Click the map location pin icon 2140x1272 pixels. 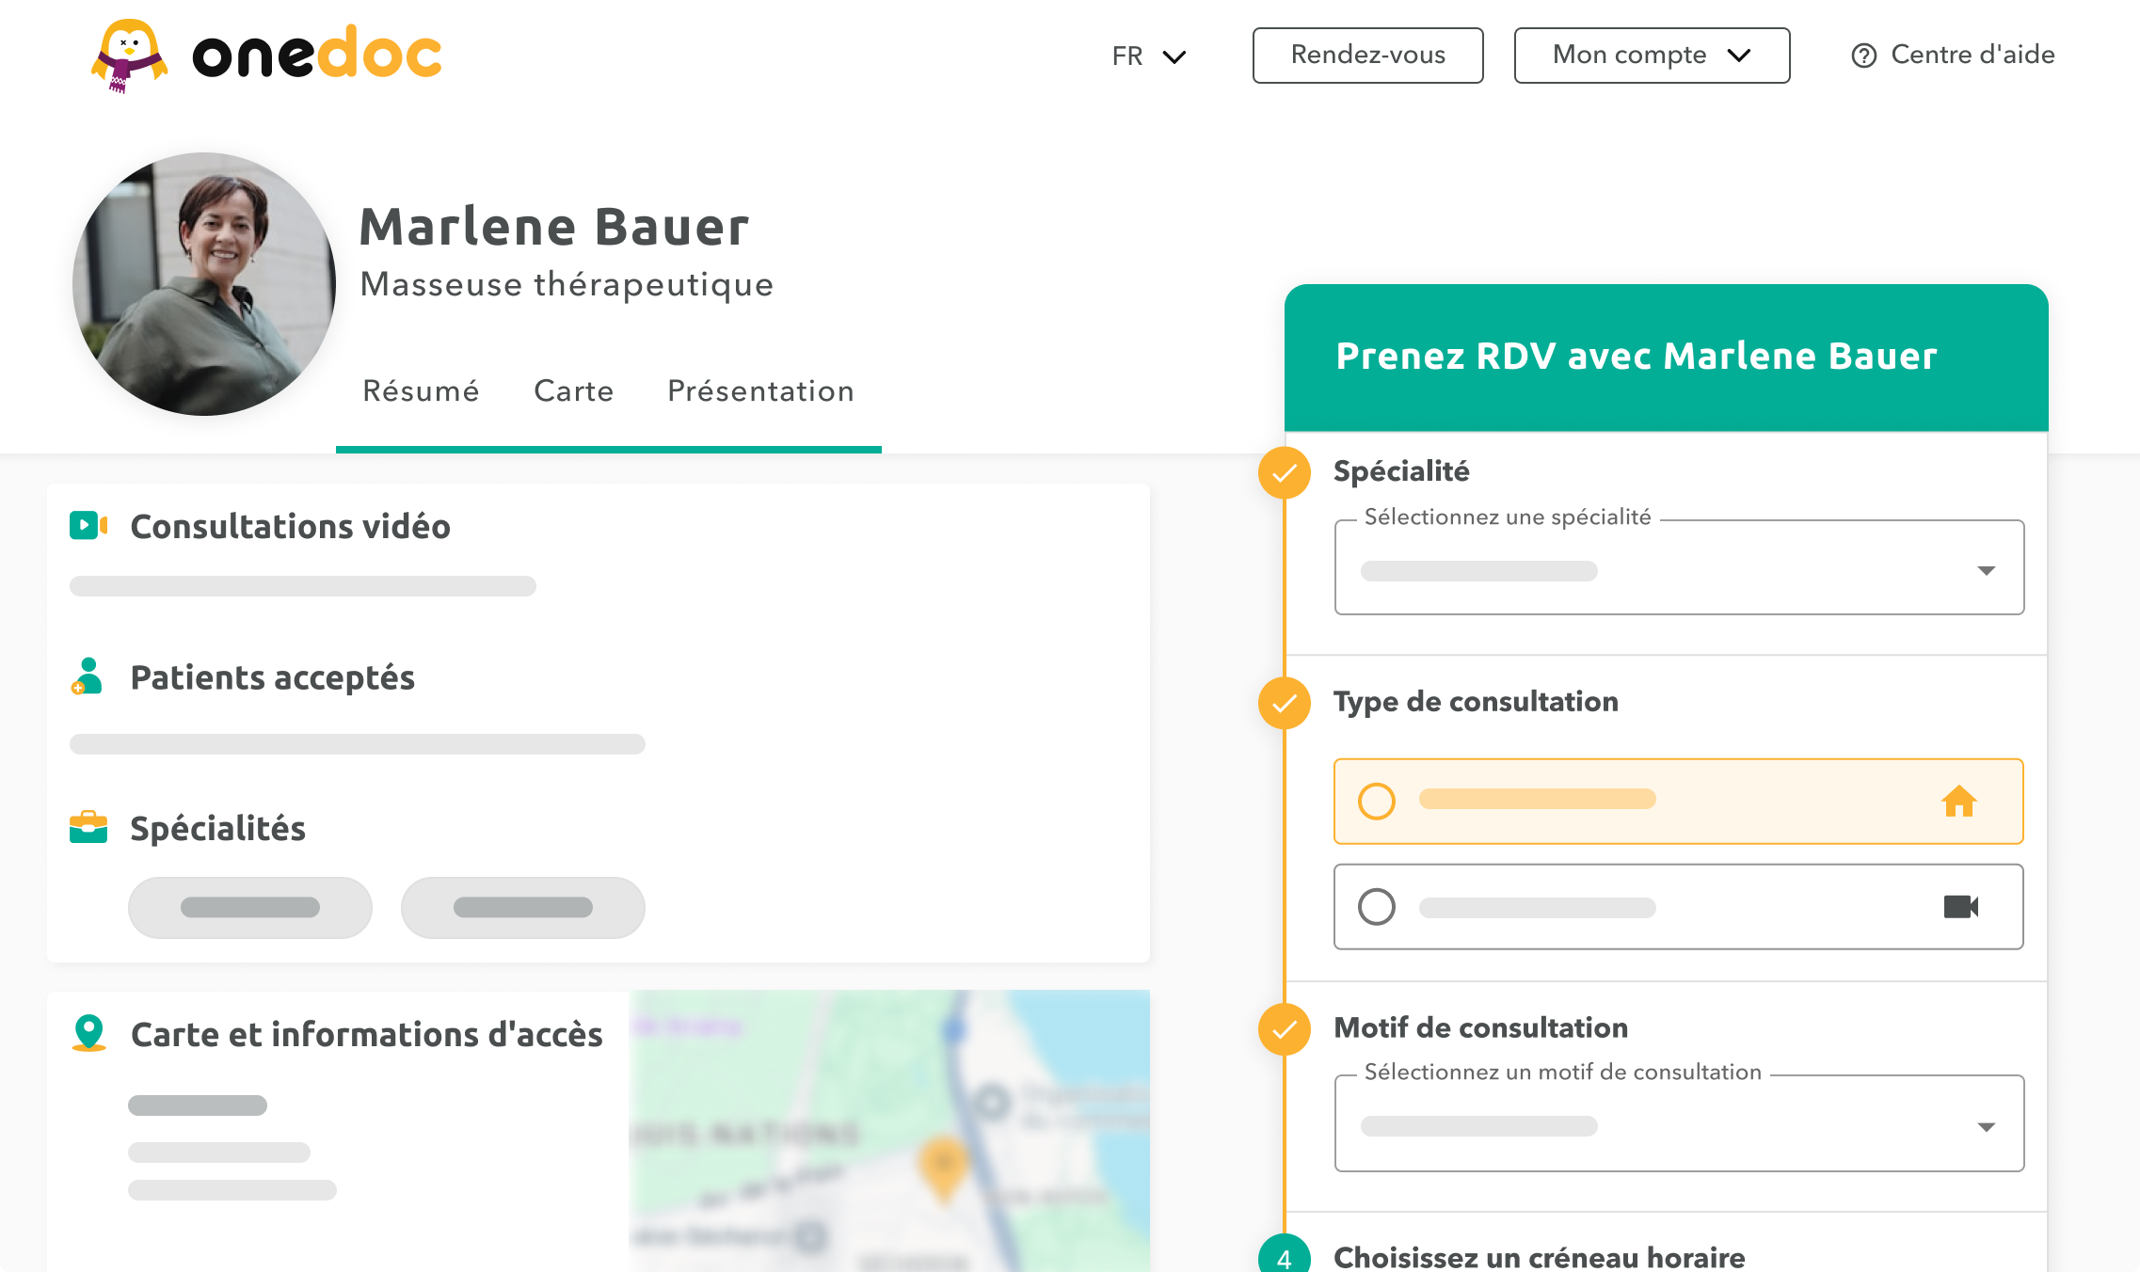(x=89, y=1033)
